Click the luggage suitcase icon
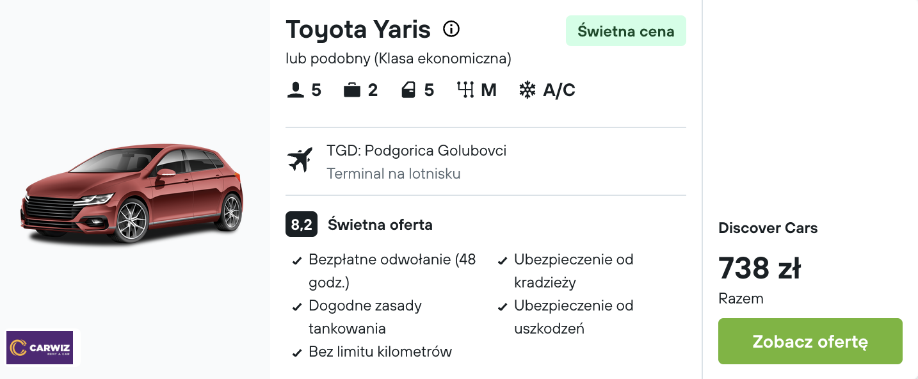This screenshot has height=379, width=918. (352, 90)
